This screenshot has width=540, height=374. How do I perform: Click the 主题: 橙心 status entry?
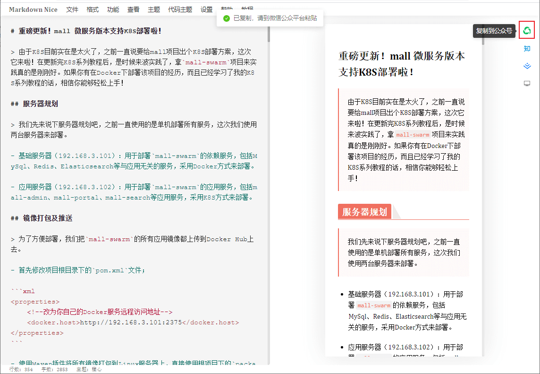click(x=89, y=369)
